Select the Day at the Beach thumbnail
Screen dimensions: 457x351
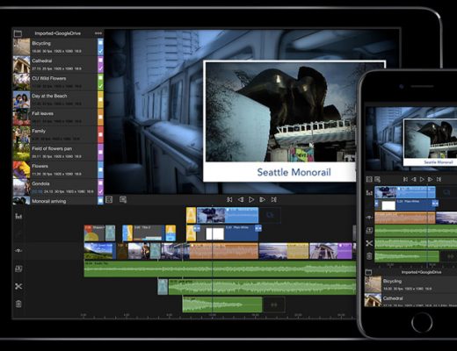21,99
